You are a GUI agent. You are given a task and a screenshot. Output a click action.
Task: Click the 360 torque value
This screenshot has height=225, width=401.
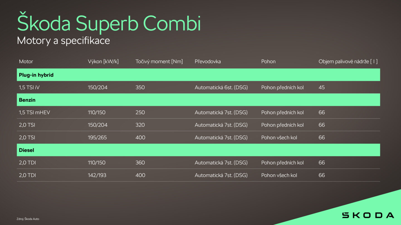(x=140, y=163)
